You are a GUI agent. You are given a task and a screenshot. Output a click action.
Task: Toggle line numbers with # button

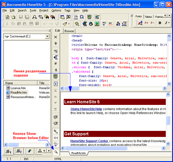(56, 63)
